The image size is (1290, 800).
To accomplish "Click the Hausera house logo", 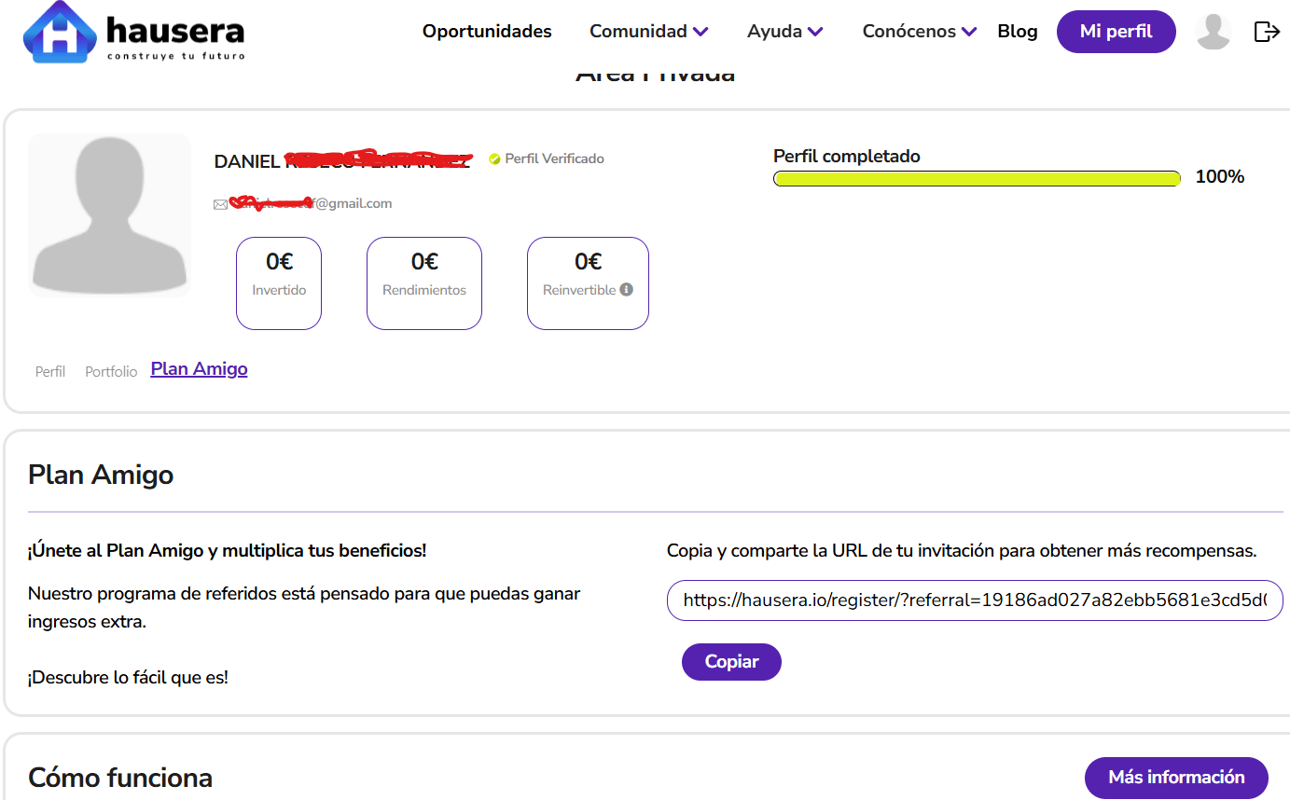I will (x=61, y=32).
